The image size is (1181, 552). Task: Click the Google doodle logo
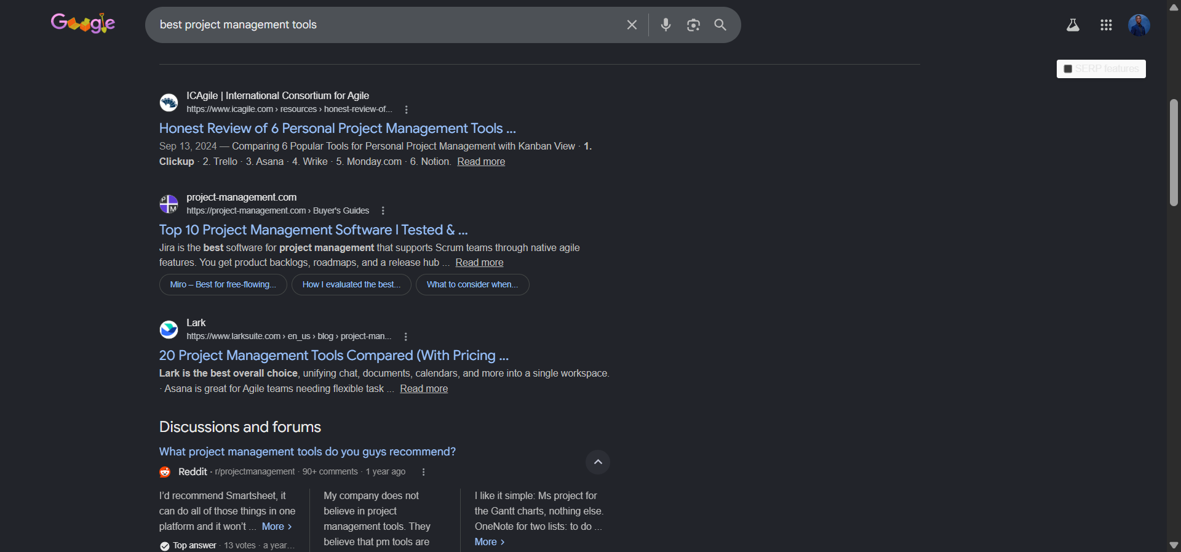click(83, 23)
